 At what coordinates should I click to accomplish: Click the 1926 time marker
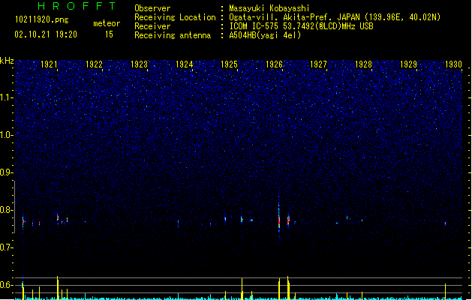274,64
